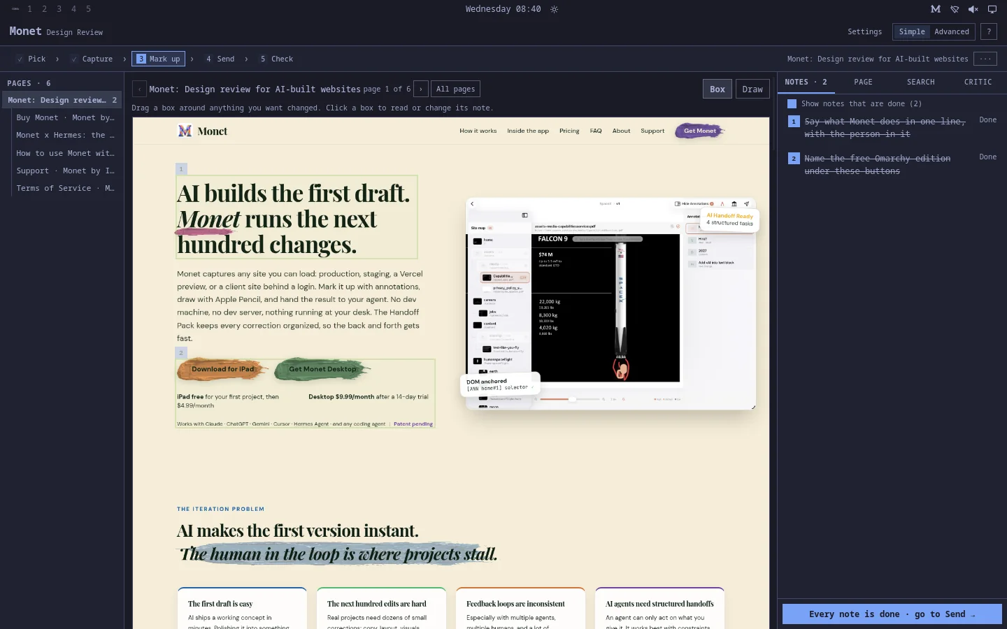Switch to Advanced mode

coord(952,31)
